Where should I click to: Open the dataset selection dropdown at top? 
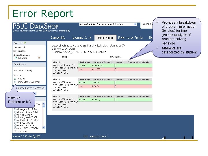pyautogui.click(x=108, y=24)
